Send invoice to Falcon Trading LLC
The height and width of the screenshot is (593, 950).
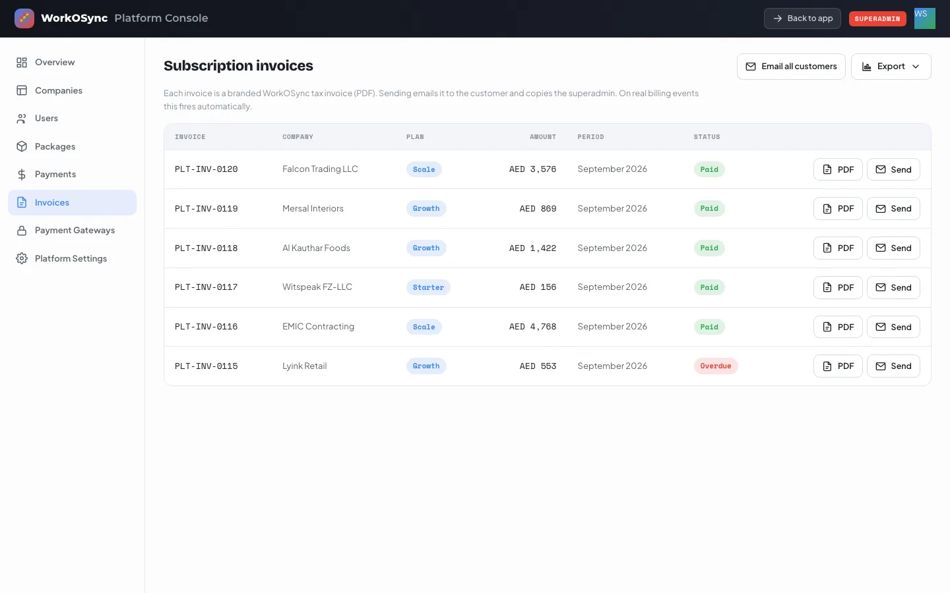click(x=893, y=169)
